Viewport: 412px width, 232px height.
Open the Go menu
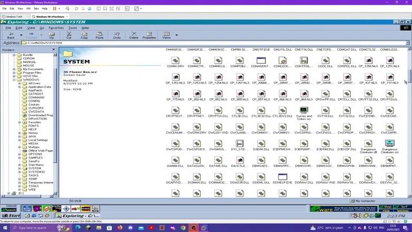[42, 28]
